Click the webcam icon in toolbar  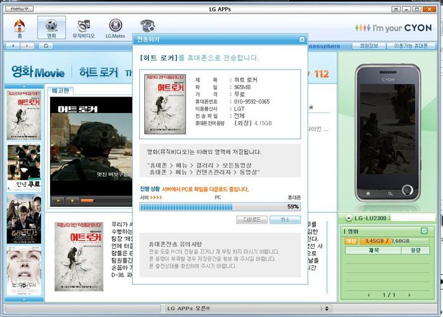pos(148,26)
